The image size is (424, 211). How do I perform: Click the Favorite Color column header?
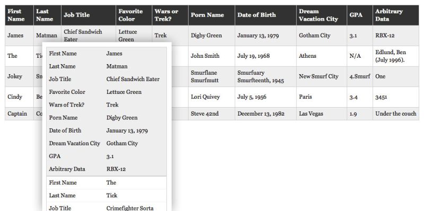[x=134, y=15]
